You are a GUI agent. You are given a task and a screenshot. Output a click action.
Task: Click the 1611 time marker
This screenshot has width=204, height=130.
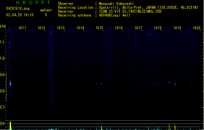click(22, 28)
